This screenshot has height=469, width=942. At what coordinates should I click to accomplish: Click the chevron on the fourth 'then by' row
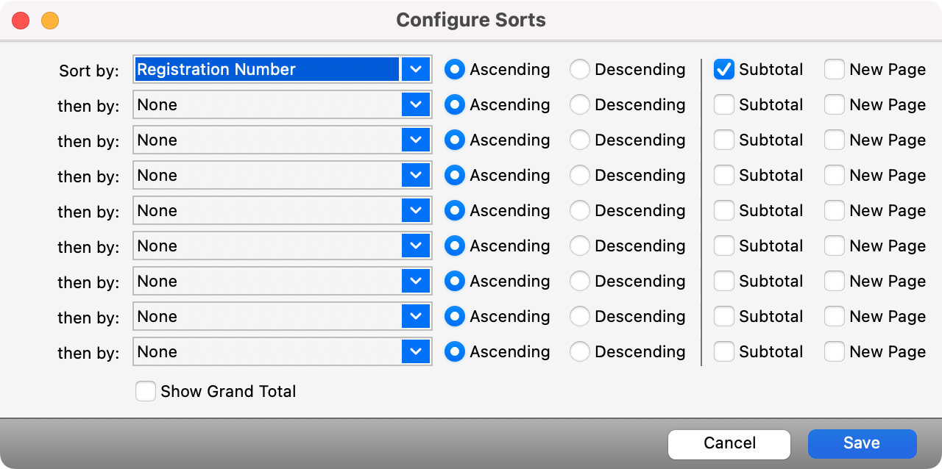pyautogui.click(x=416, y=210)
